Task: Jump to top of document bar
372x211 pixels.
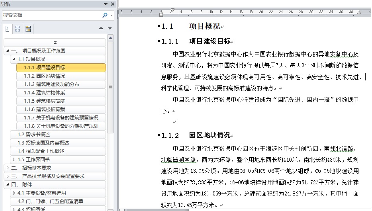Action: 55,43
